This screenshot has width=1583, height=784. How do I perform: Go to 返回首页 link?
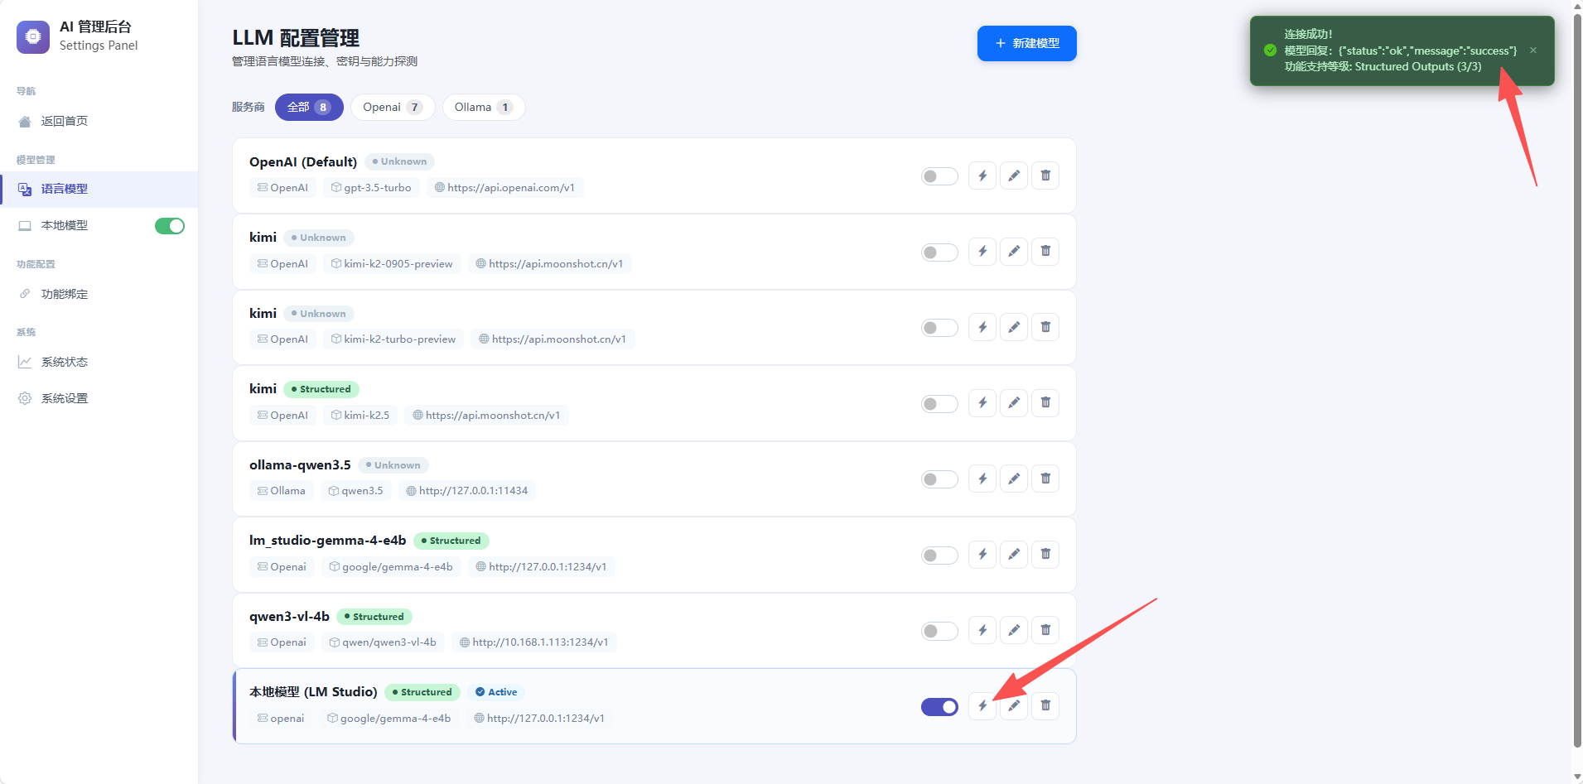[x=65, y=121]
